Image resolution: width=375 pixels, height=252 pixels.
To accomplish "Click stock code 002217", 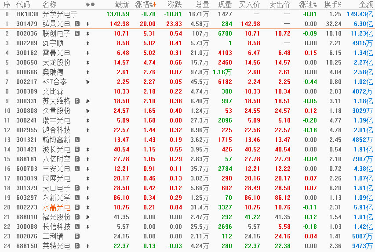I will coord(27,82).
